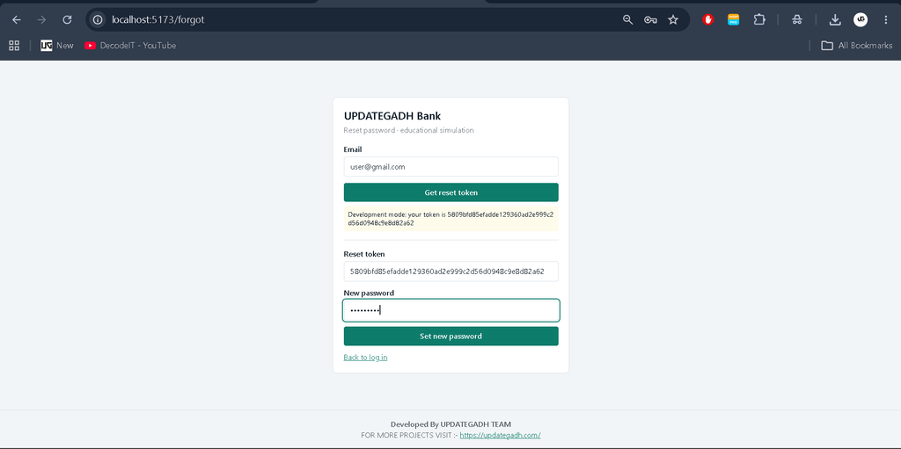Visit the https://updategadh.com/ footer link
Screen dimensions: 901x449
(500, 435)
